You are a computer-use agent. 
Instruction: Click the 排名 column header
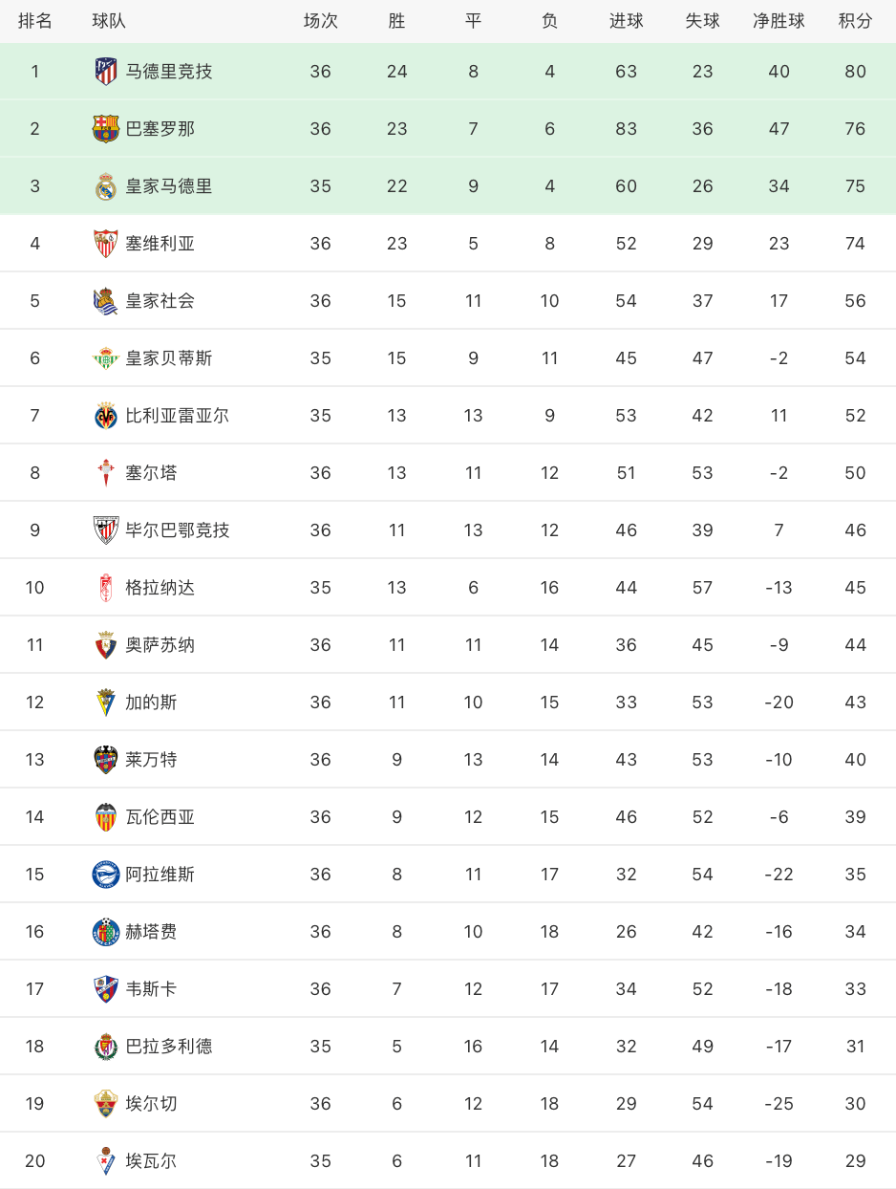click(35, 21)
